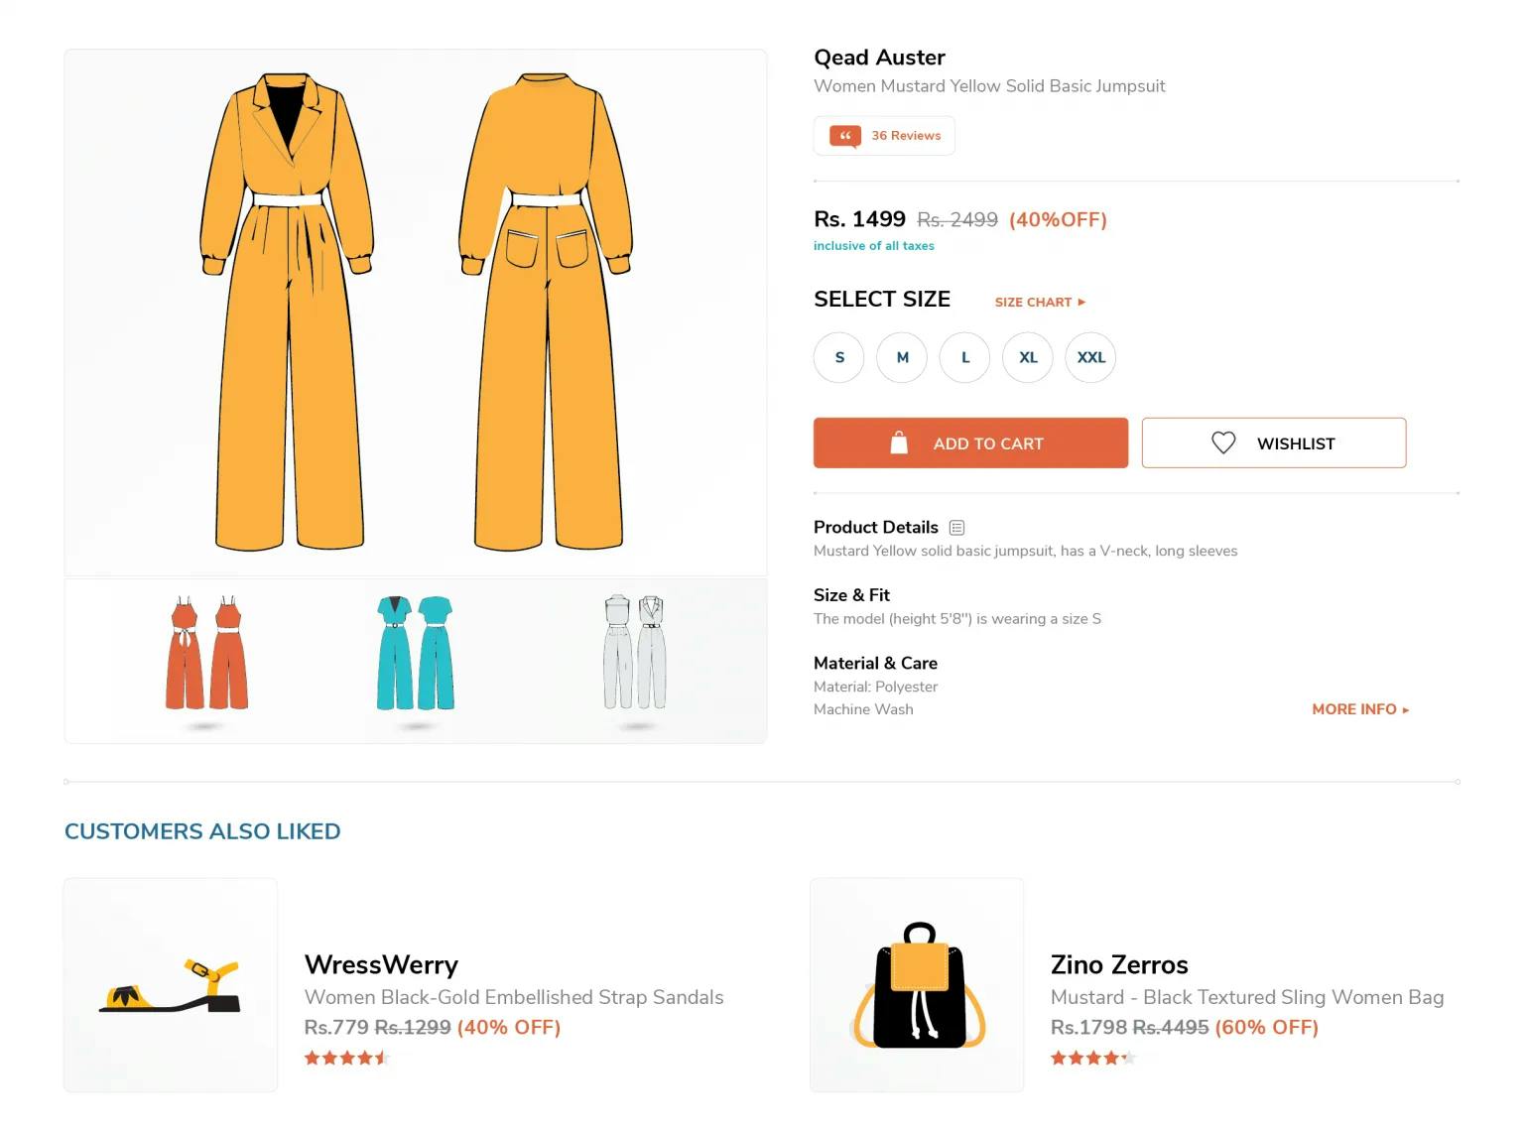
Task: Select the orange jumpsuit color variant
Action: (206, 655)
